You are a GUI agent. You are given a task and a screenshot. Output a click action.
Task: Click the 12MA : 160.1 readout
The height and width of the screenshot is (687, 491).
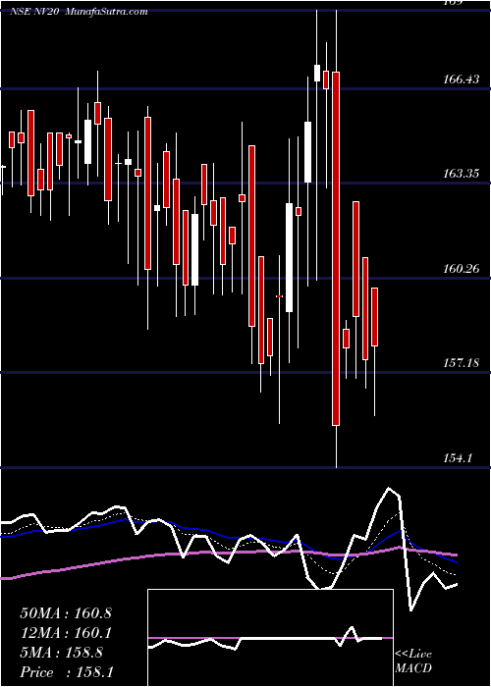tap(66, 633)
